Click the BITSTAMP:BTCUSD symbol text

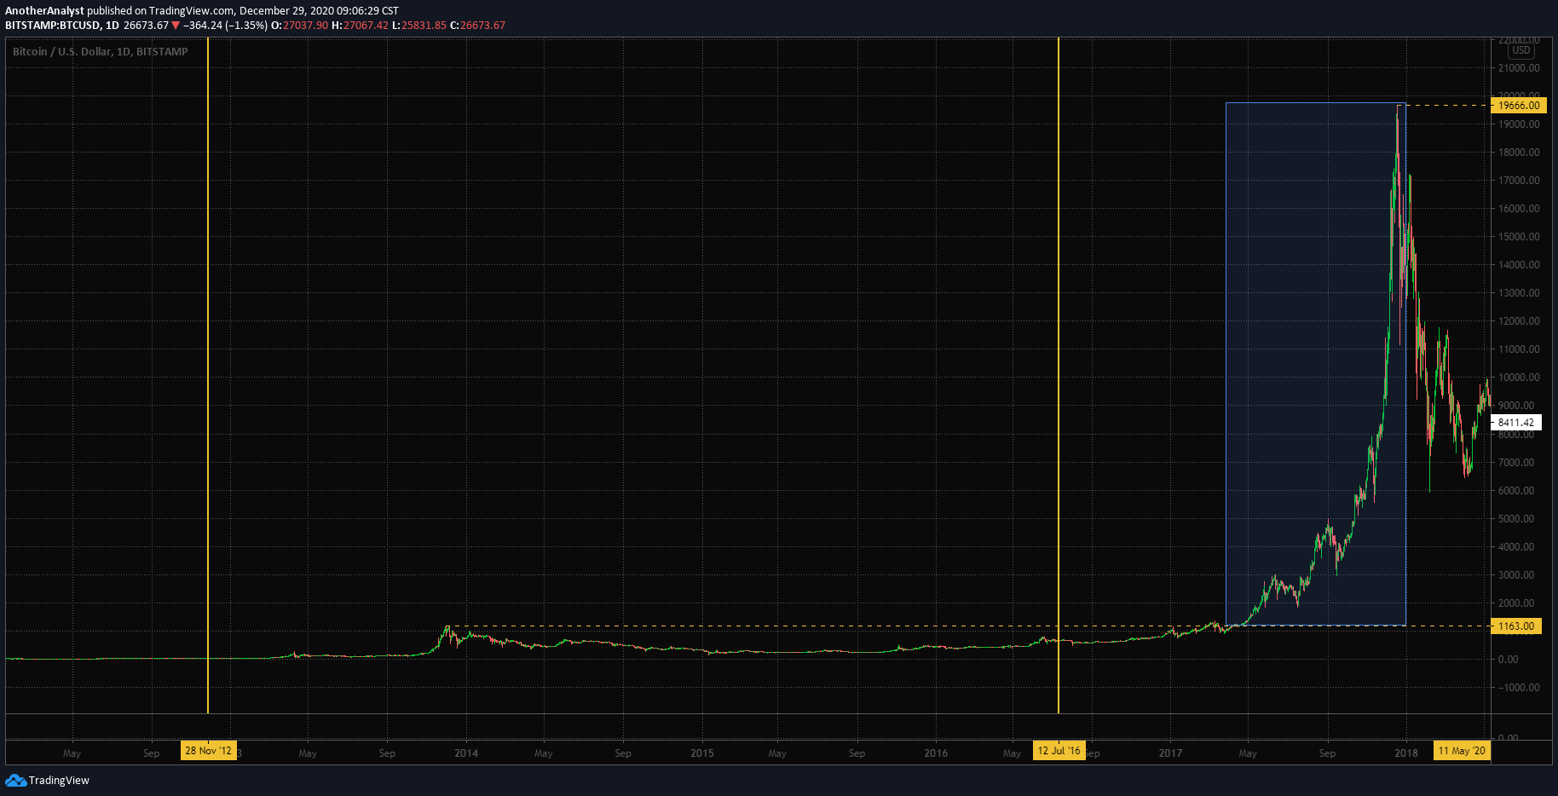53,26
